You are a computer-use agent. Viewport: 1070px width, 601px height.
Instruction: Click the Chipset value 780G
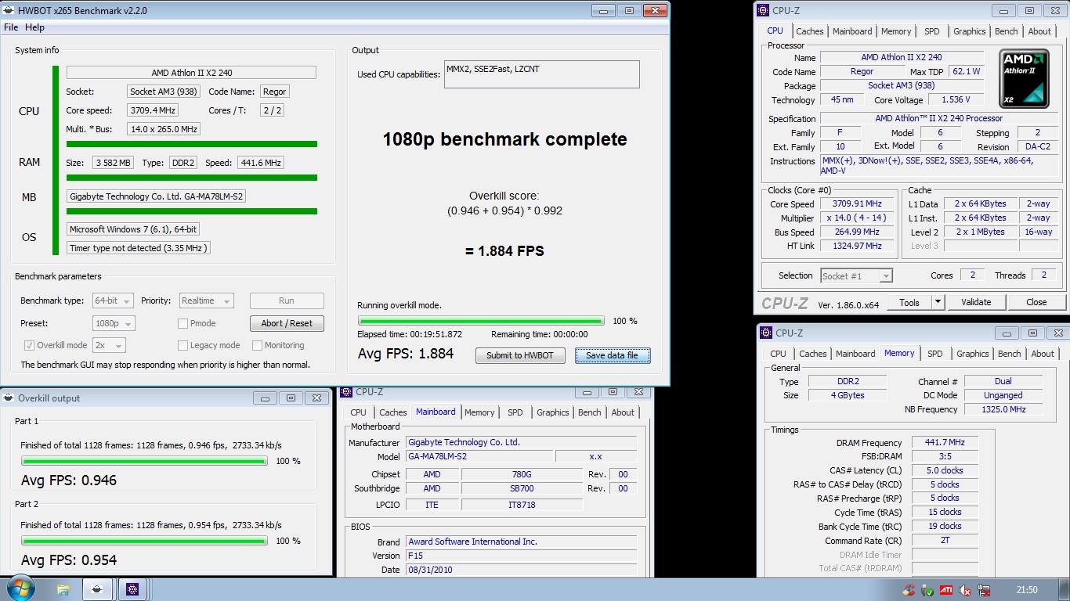(522, 474)
